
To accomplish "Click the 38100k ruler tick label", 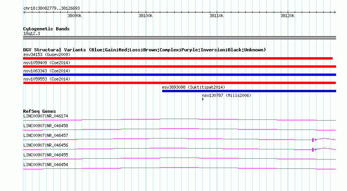I will pos(145,16).
